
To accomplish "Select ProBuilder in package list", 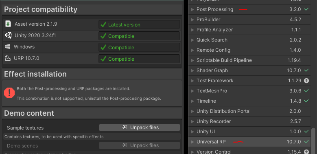I will [249, 20].
